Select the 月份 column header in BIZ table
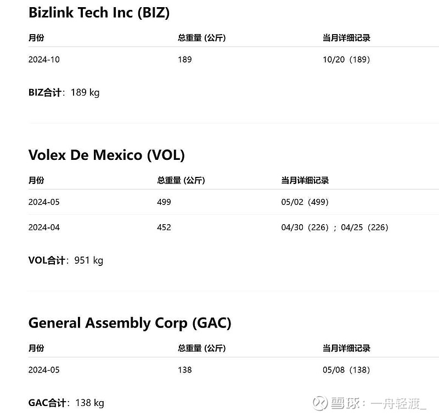Screen dimensions: 439x417 coord(36,37)
